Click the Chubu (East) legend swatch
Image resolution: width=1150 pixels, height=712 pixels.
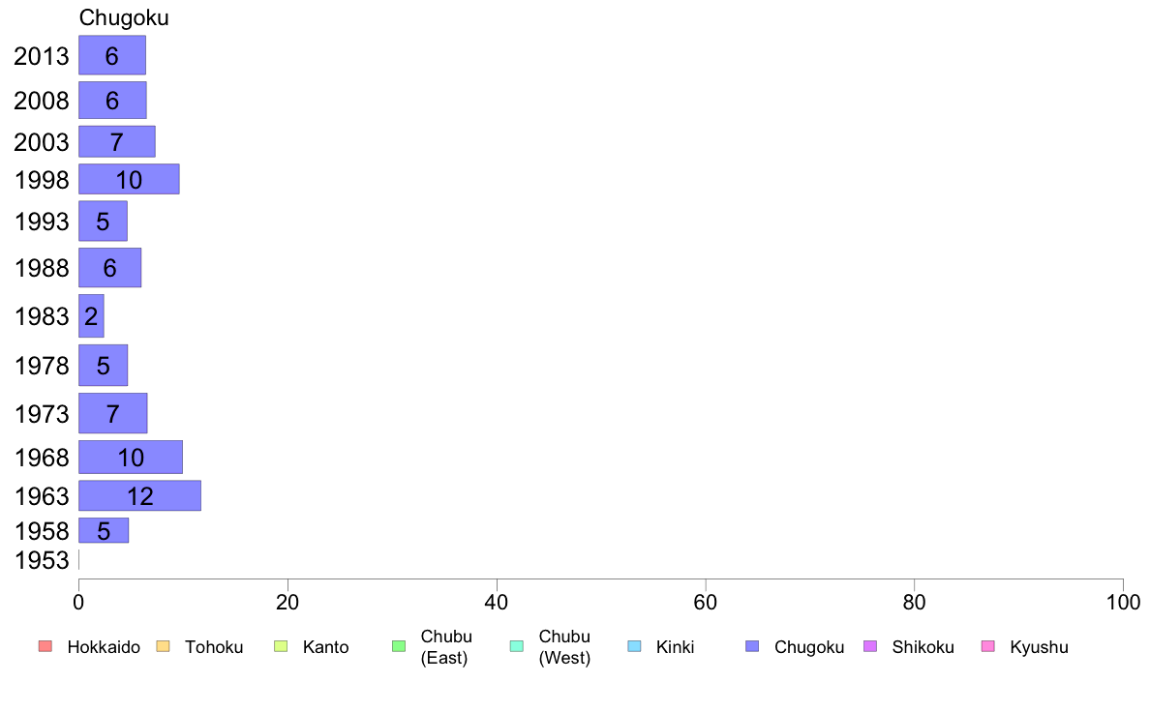[399, 646]
